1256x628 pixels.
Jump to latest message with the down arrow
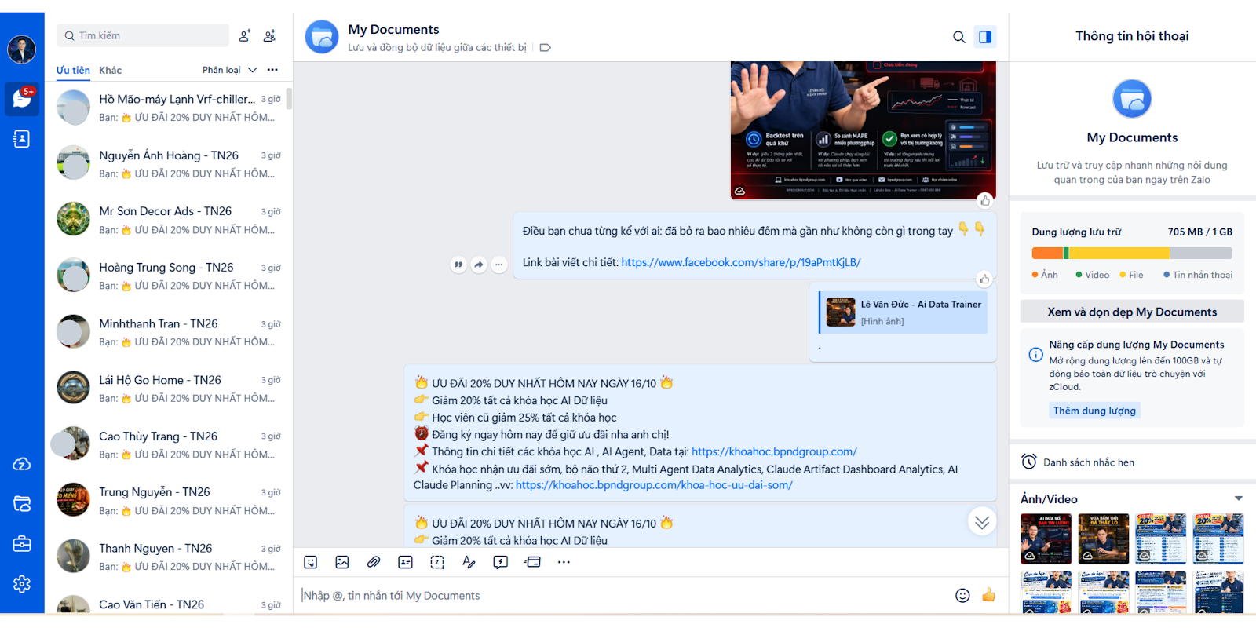pos(982,522)
